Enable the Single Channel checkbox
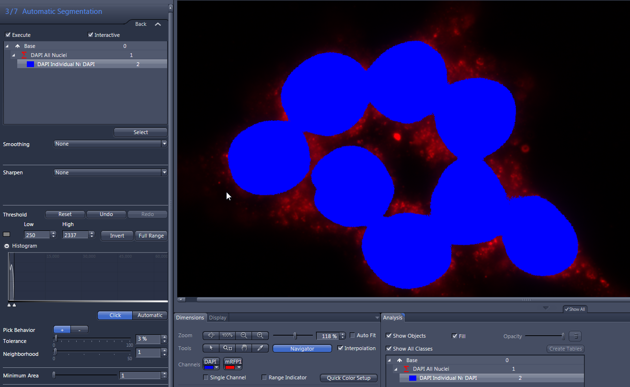The width and height of the screenshot is (630, 387). pyautogui.click(x=206, y=377)
